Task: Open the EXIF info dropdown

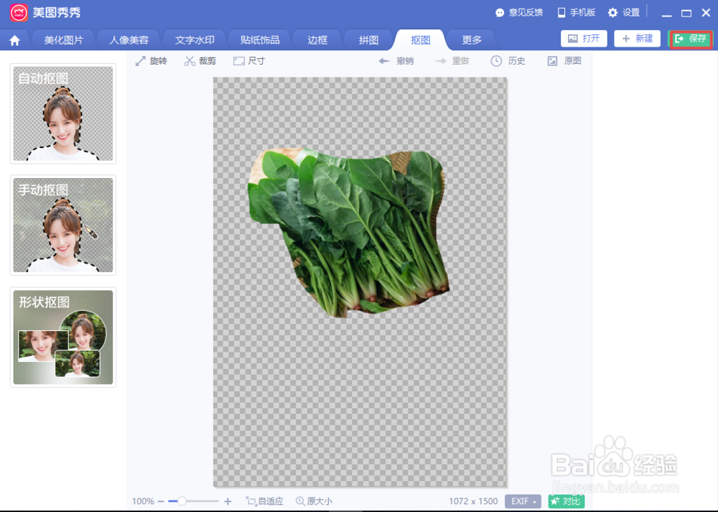Action: [x=522, y=501]
